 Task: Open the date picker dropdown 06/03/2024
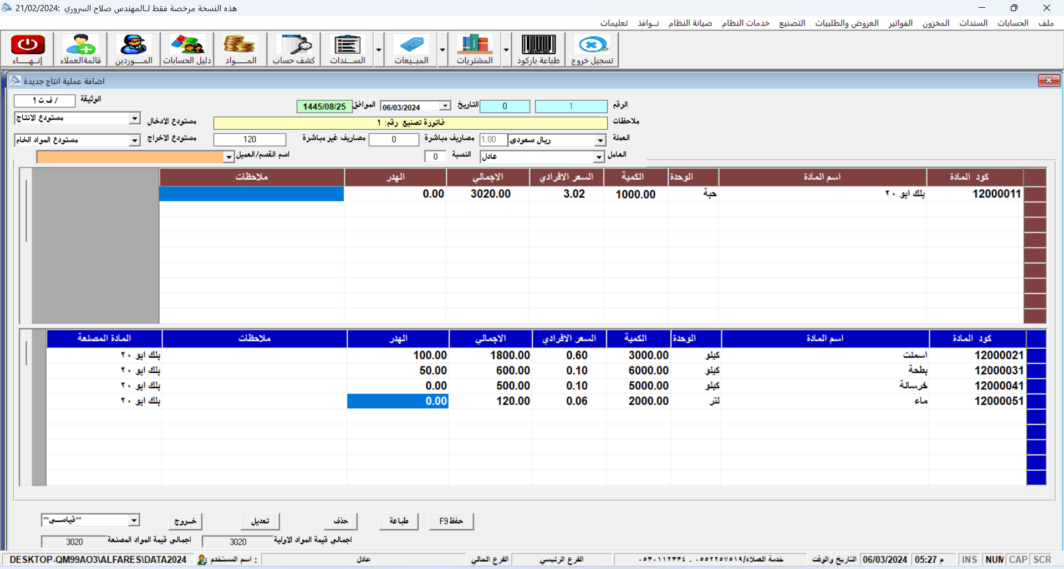445,106
